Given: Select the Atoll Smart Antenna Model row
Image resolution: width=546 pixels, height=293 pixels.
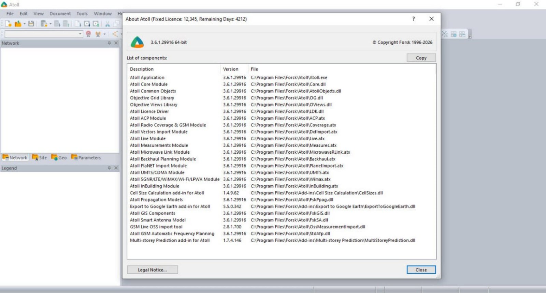Looking at the screenshot, I should tap(282, 220).
